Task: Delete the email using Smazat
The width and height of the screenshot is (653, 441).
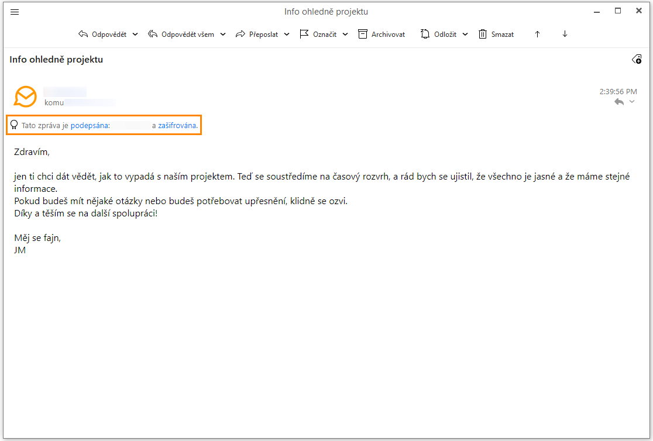Action: [496, 35]
